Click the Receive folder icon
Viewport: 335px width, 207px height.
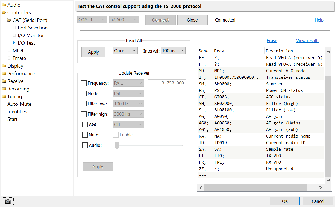click(4, 81)
